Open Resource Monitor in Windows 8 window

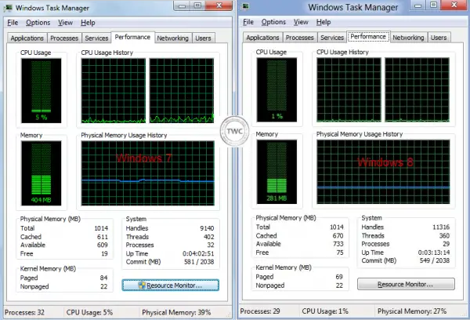(x=406, y=284)
